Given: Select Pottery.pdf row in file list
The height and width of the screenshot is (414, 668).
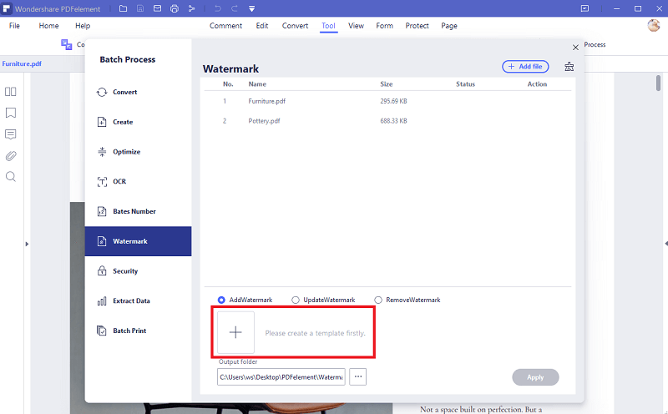Looking at the screenshot, I should point(387,121).
